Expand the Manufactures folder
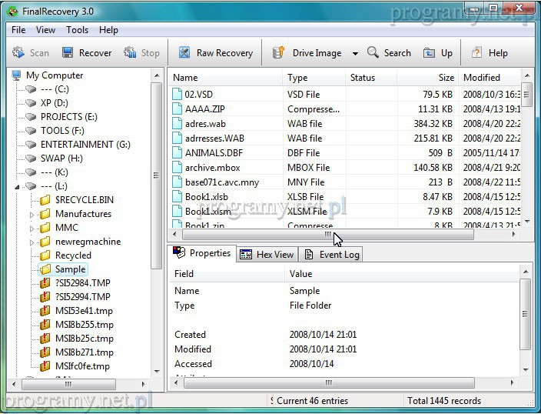Image resolution: width=541 pixels, height=414 pixels. (32, 215)
